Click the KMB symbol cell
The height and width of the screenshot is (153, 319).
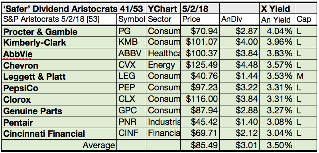point(132,42)
